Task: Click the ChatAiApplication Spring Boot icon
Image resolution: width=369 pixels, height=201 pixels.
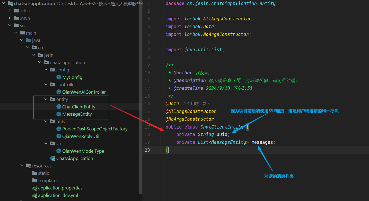Action: click(53, 158)
